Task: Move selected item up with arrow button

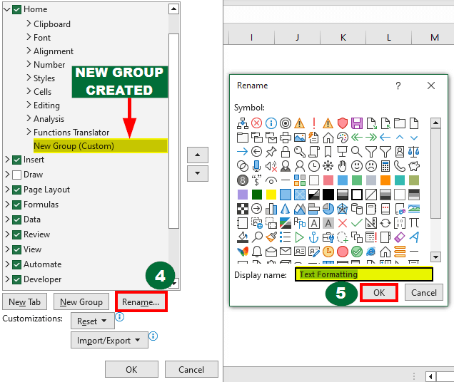Action: 198,155
